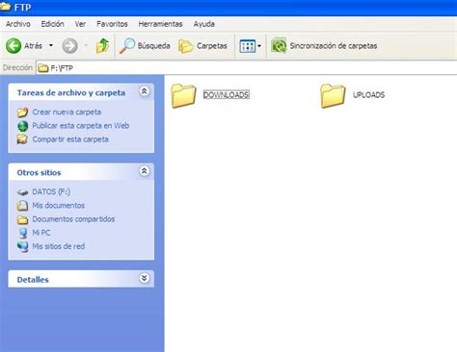Open the Archivo menu
Image resolution: width=457 pixels, height=352 pixels.
(x=18, y=24)
